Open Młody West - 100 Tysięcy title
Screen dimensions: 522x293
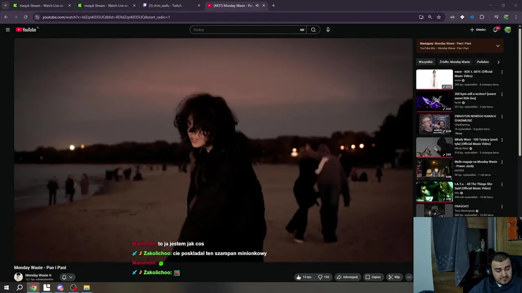476,142
